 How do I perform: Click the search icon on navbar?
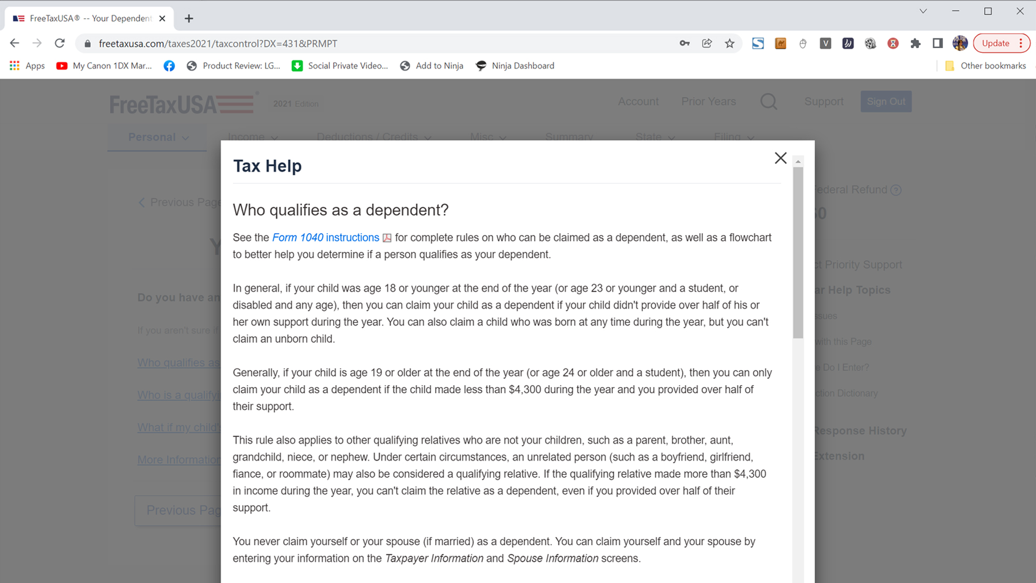point(769,101)
